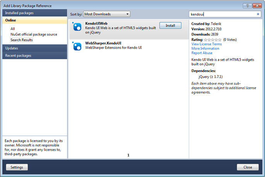Select the WebSharper.KendoUI package title

[103, 43]
